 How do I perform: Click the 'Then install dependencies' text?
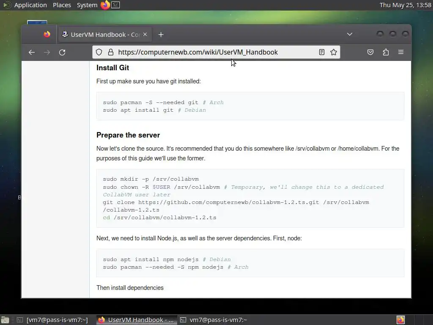pyautogui.click(x=130, y=288)
